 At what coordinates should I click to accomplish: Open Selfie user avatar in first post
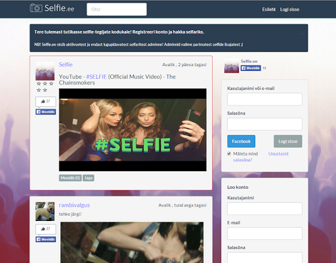click(45, 71)
